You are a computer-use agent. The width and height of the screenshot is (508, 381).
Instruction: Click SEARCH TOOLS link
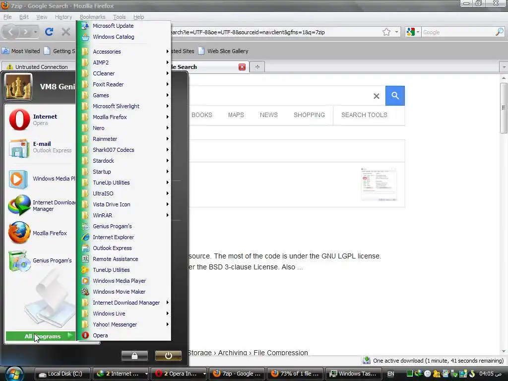click(x=364, y=115)
